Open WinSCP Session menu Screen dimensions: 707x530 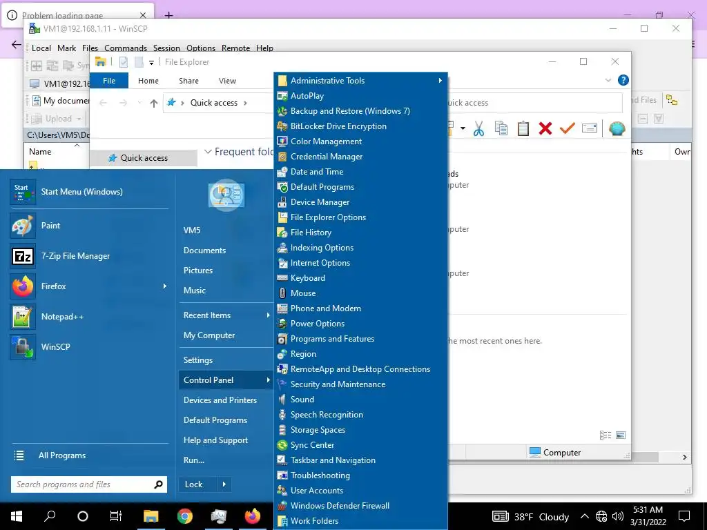pyautogui.click(x=166, y=48)
